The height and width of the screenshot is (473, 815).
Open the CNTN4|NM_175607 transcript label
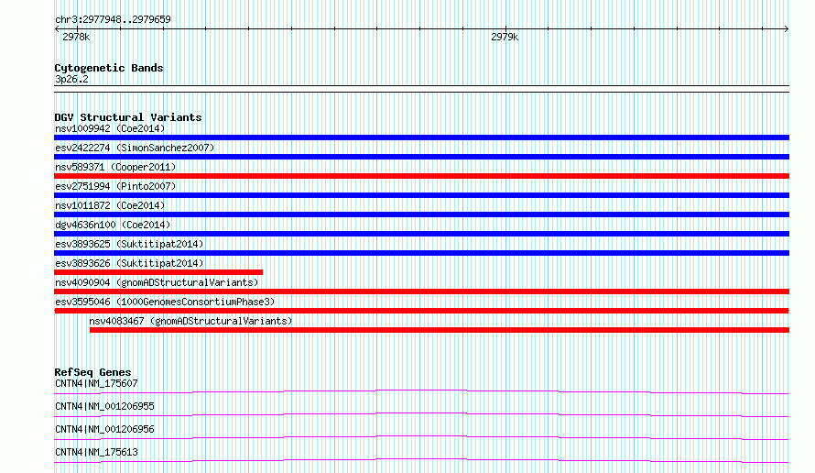pos(96,383)
